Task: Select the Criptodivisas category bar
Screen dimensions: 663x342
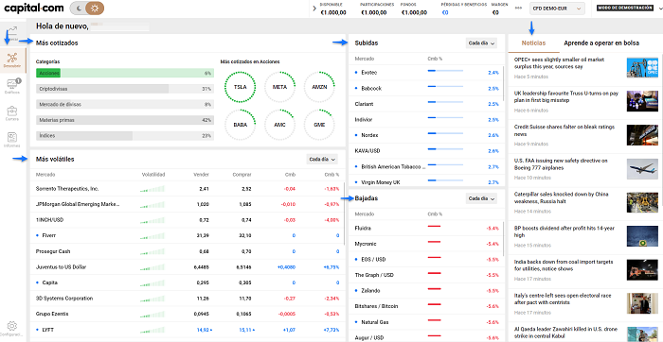Action: coord(125,89)
